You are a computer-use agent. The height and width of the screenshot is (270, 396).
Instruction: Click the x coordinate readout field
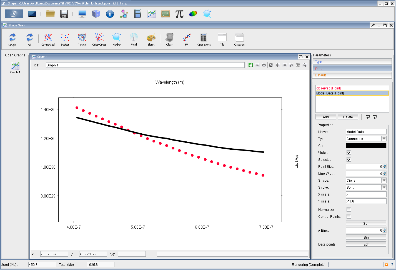[x=54, y=254]
